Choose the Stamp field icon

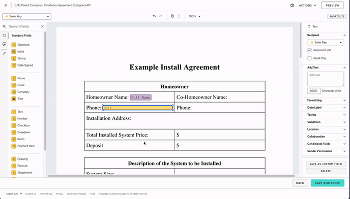(14, 58)
